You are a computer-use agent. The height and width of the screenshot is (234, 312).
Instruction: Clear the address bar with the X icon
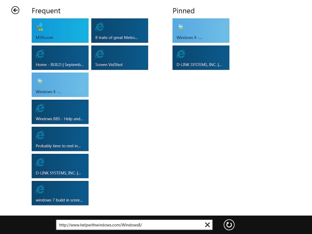click(x=207, y=225)
